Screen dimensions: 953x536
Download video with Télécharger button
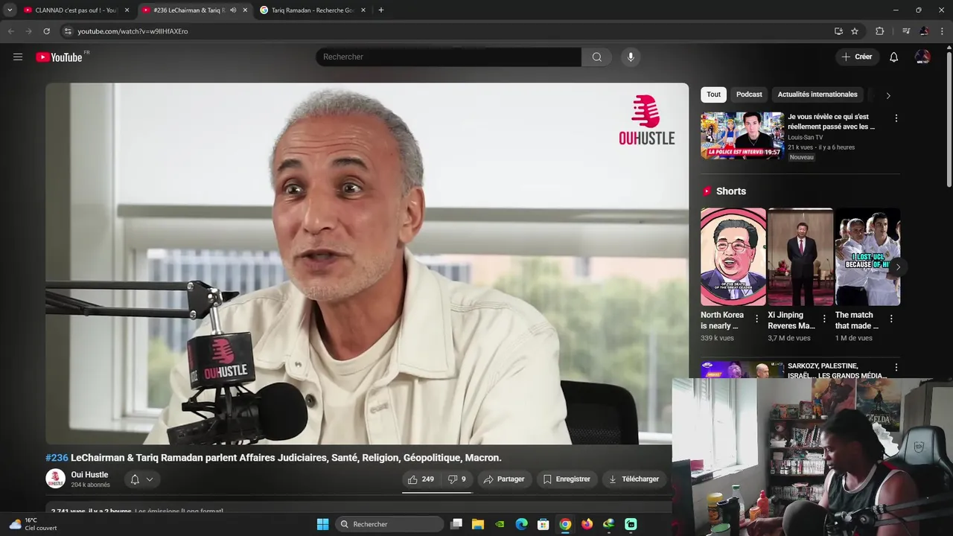pos(634,479)
